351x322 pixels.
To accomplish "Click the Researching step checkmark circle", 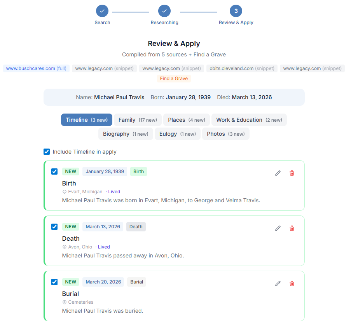I will click(x=164, y=11).
